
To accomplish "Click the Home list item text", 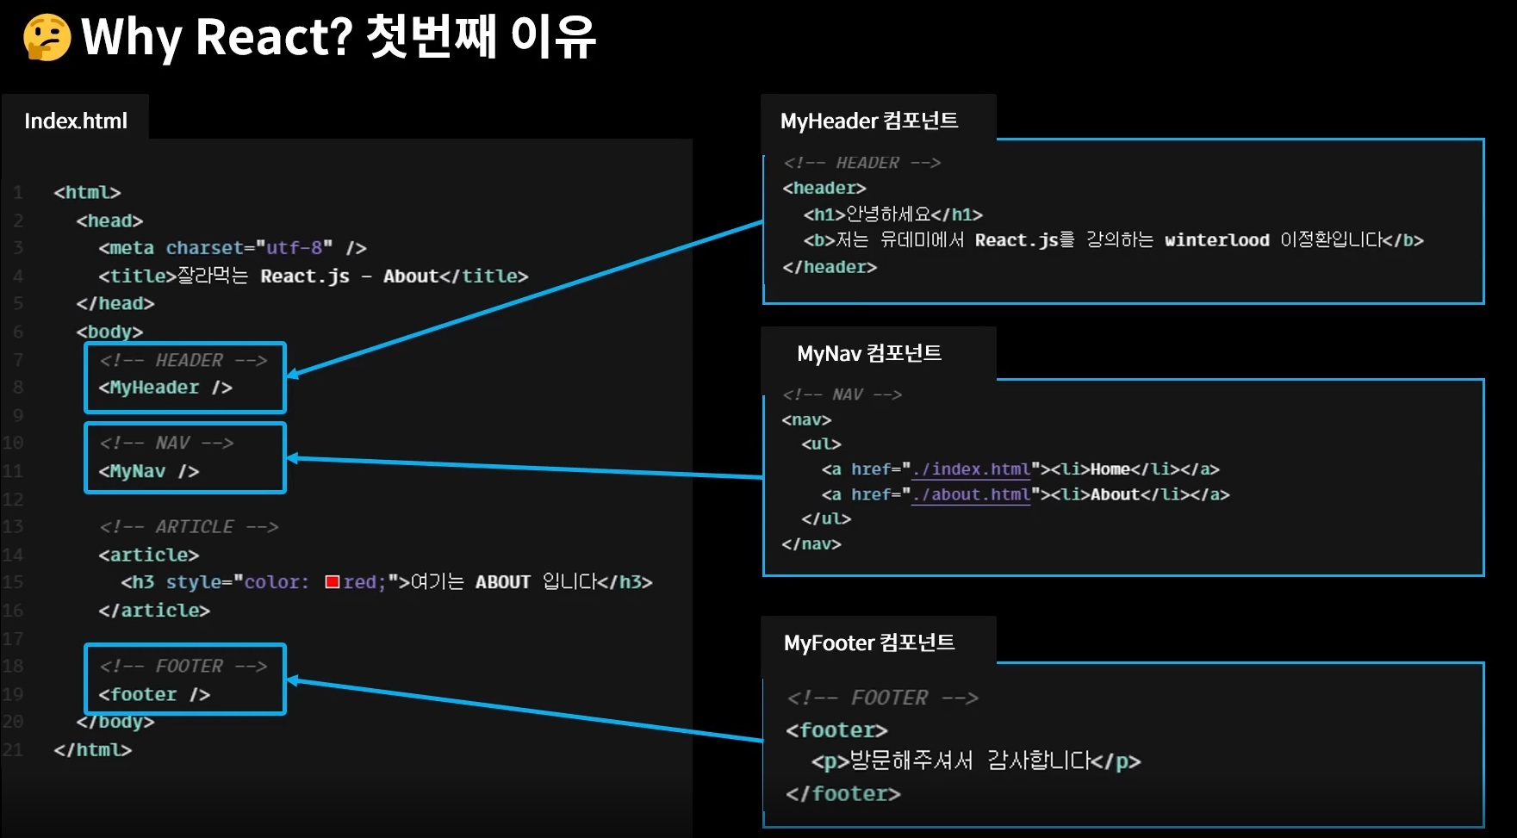I will 1110,469.
